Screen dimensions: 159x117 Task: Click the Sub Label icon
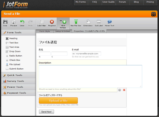click(99, 23)
